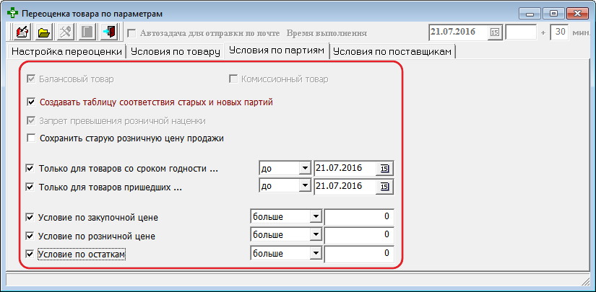Image resolution: width=596 pixels, height=292 pixels.
Task: Click the exit door toolbar icon
Action: pos(111,32)
